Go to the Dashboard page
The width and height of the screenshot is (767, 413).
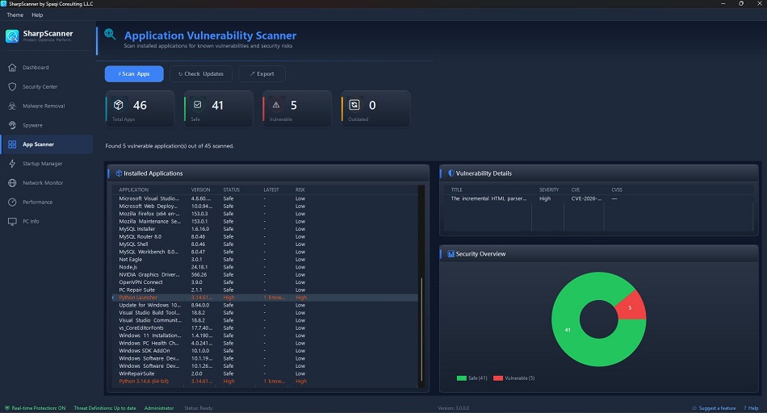click(x=47, y=68)
